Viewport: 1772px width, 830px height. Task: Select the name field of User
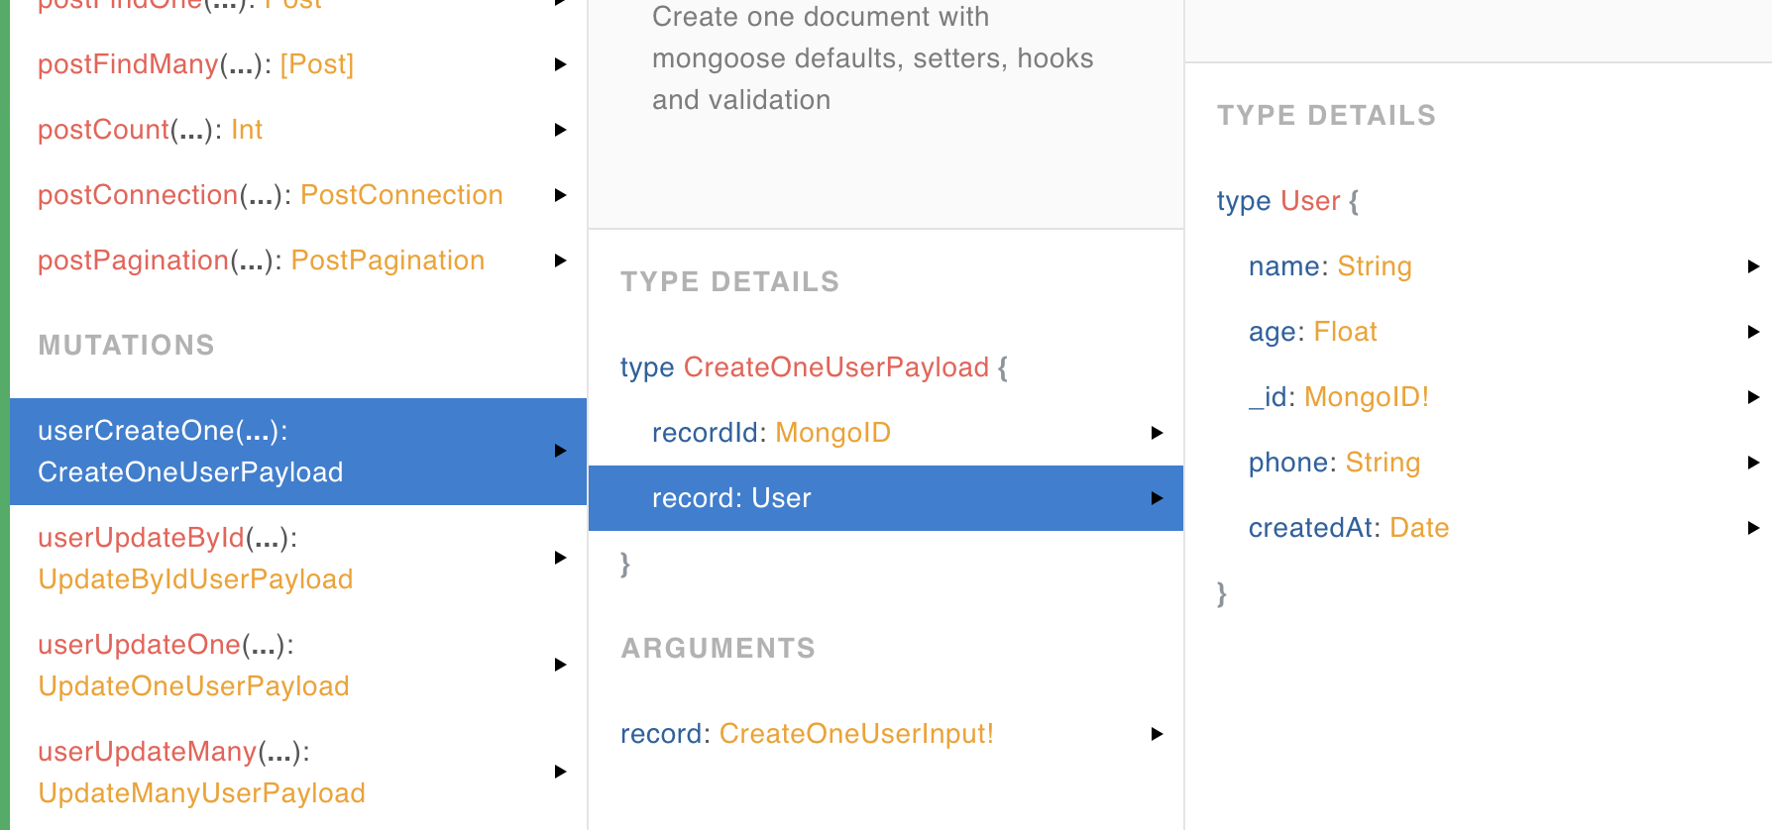1283,266
